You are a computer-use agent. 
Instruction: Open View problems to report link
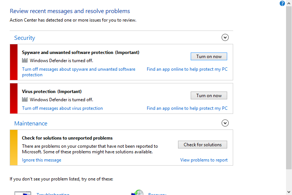204,160
